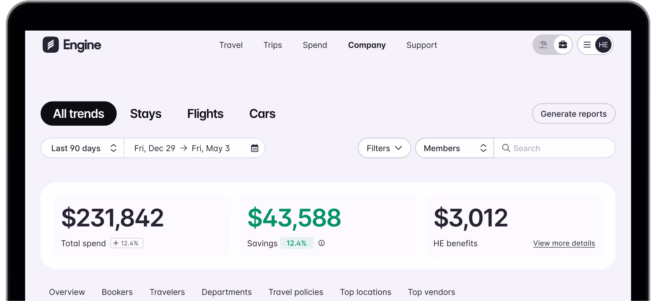Click the Generate reports button
Viewport: 655px width, 301px height.
tap(573, 113)
